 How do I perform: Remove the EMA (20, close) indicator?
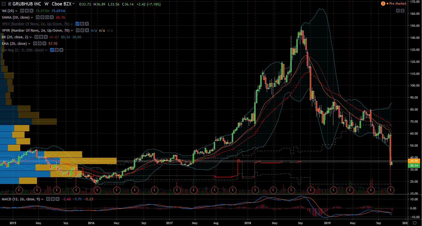click(x=44, y=43)
